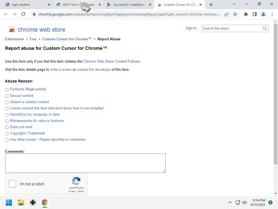Select Sexual content reason
Screen dimensions: 278x209
click(x=7, y=96)
